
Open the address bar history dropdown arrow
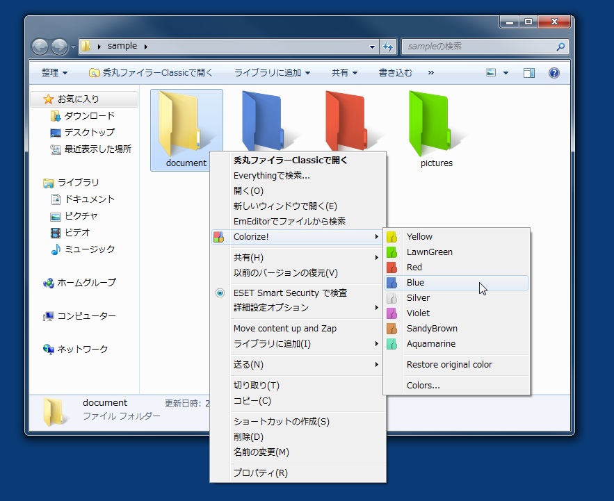tap(371, 46)
